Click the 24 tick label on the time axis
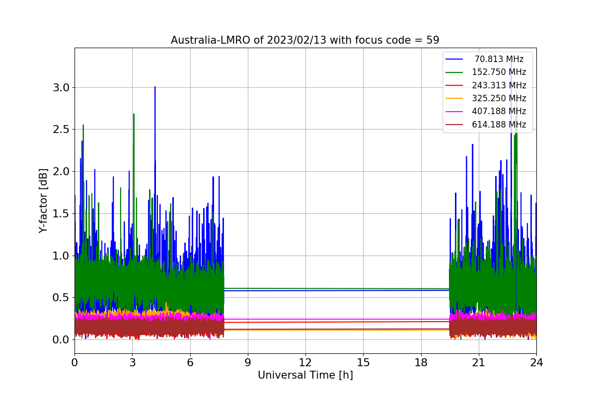The width and height of the screenshot is (596, 397). 536,362
